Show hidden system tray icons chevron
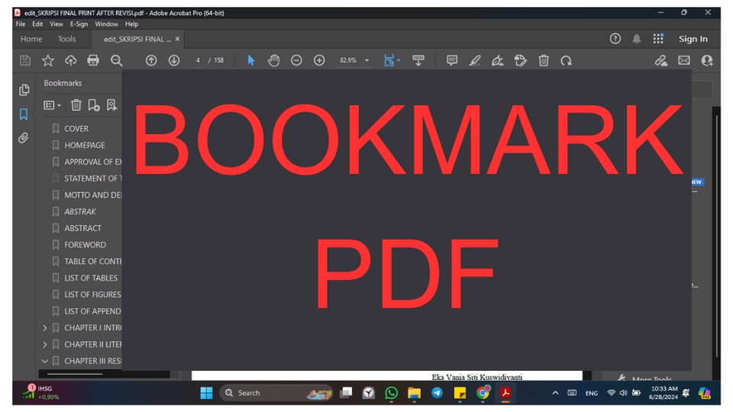This screenshot has width=733, height=412. point(555,394)
